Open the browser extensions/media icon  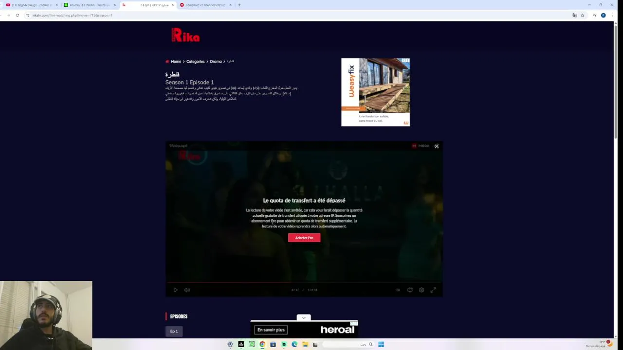tap(594, 15)
